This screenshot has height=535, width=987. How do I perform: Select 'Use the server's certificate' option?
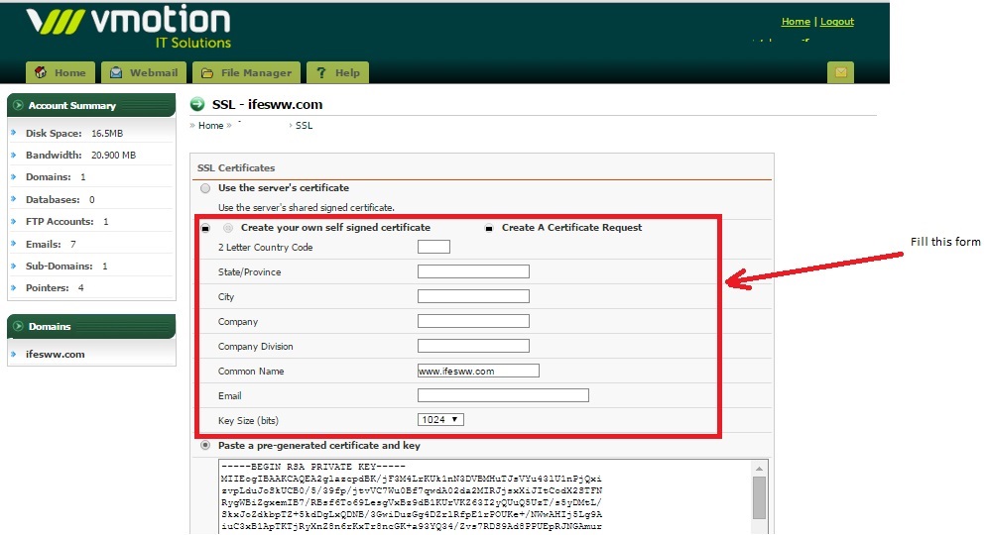(x=205, y=188)
